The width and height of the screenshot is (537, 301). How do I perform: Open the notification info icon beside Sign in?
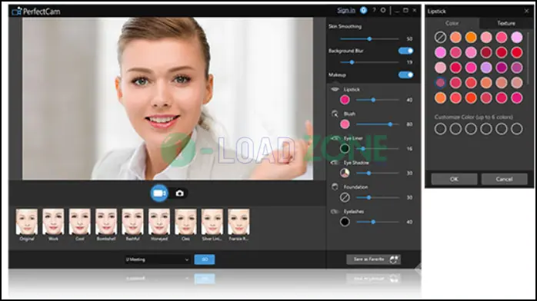[363, 11]
